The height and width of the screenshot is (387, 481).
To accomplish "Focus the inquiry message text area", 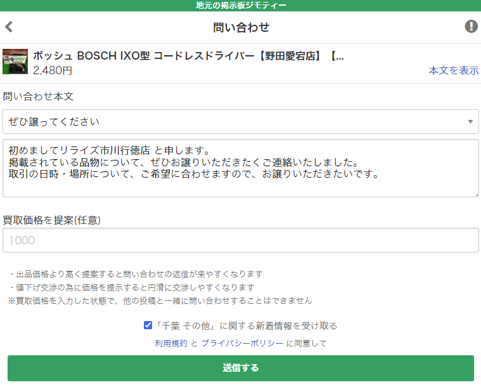I will coord(240,168).
